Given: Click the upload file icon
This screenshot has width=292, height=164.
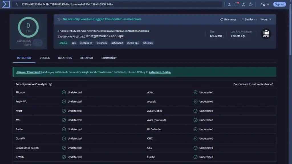Looking at the screenshot, I should [229, 4].
